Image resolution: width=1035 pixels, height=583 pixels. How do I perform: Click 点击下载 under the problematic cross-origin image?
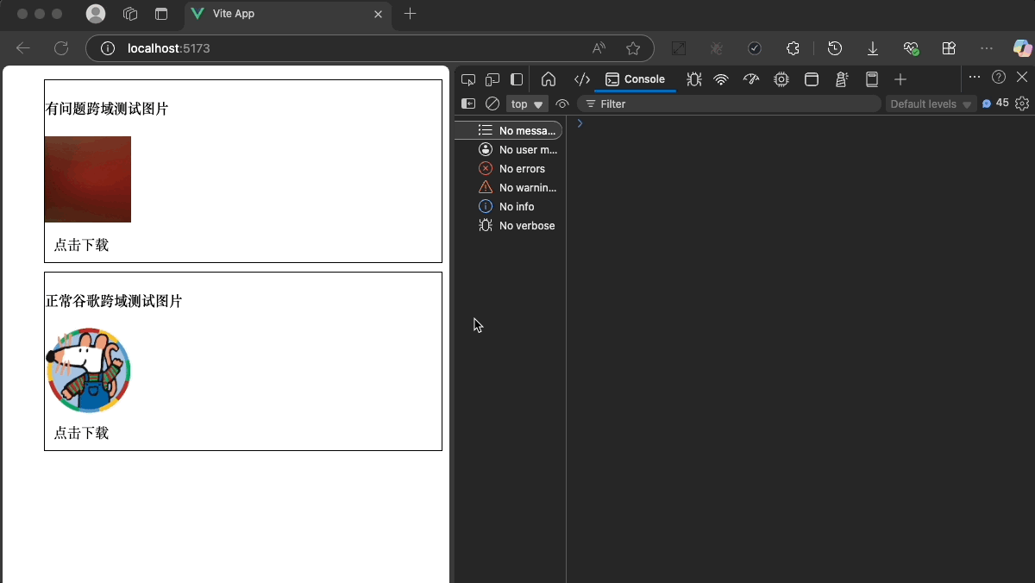click(x=81, y=245)
